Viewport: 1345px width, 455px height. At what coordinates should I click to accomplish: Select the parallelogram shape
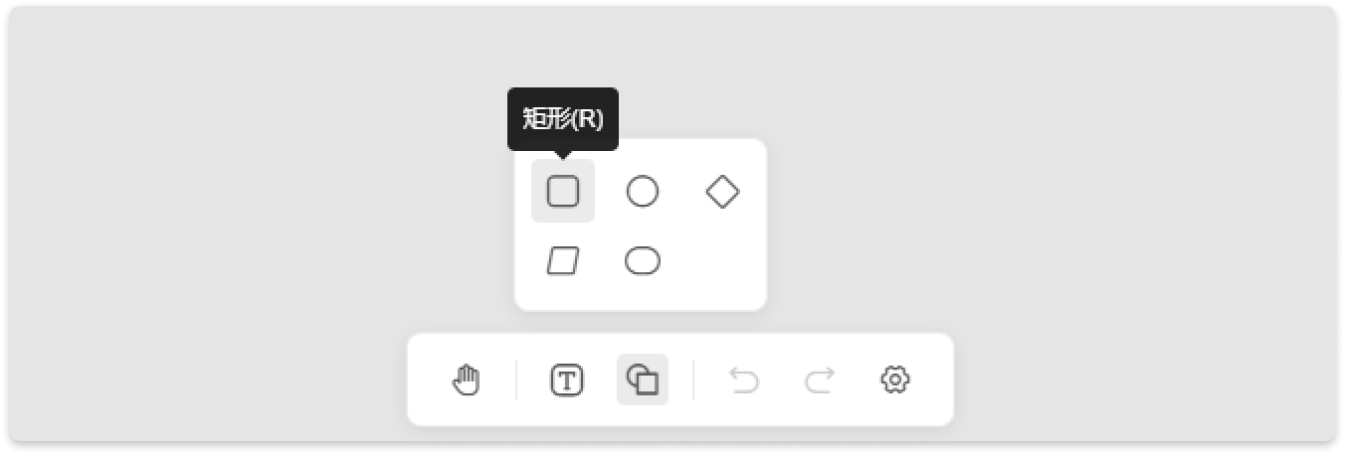point(563,261)
